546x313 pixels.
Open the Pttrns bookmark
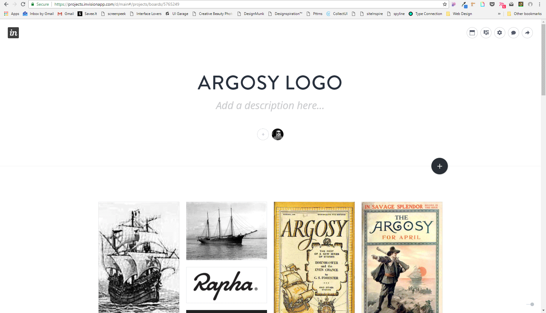(314, 14)
